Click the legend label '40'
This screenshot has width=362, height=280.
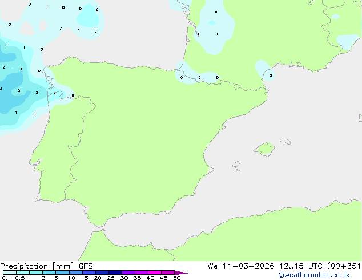tap(150, 278)
